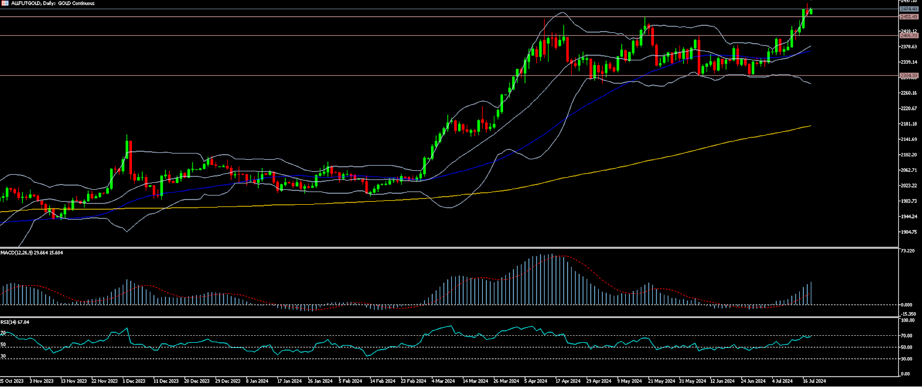Image resolution: width=922 pixels, height=387 pixels.
Task: Click the 16 Jul 2024 date label
Action: pyautogui.click(x=814, y=381)
